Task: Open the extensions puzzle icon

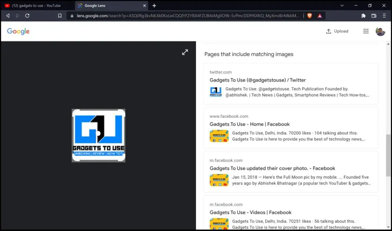Action: click(x=364, y=16)
